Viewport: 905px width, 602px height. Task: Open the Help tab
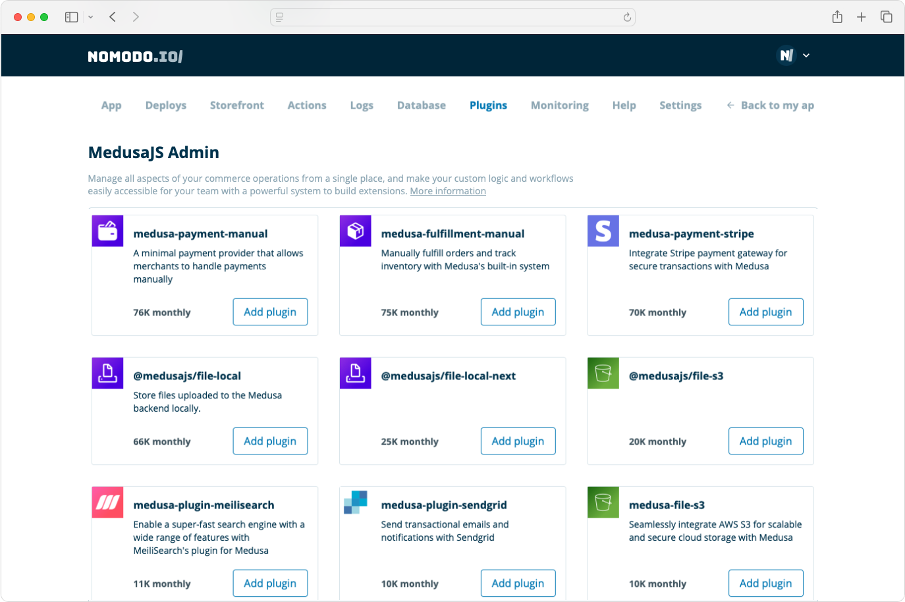(624, 105)
